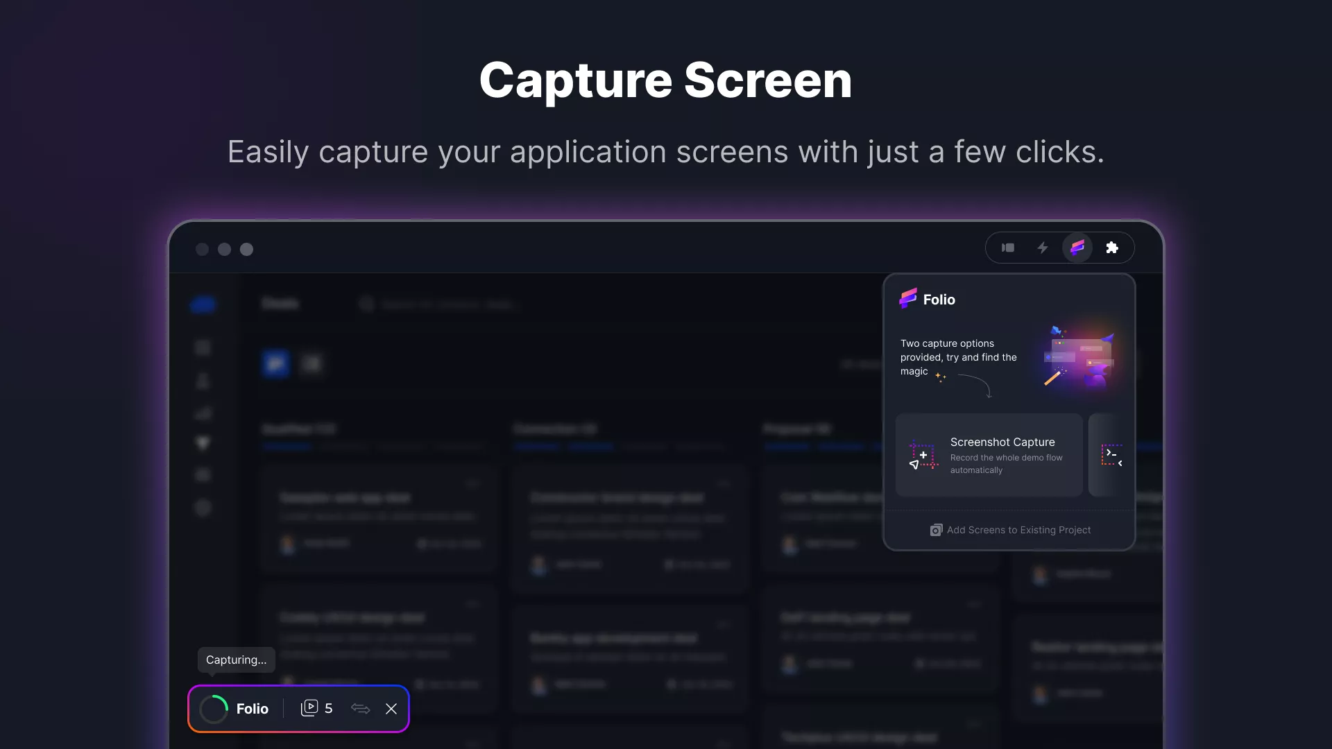
Task: Click the blurred chart icon in sidebar
Action: 203,413
